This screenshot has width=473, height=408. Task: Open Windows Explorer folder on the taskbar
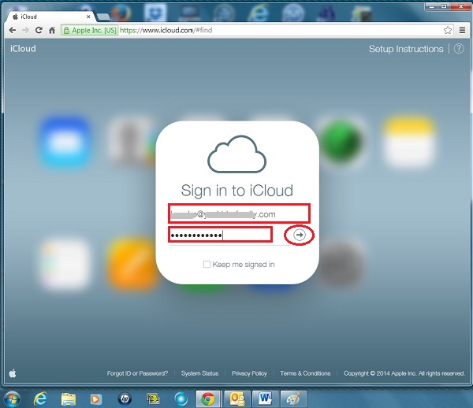click(69, 399)
